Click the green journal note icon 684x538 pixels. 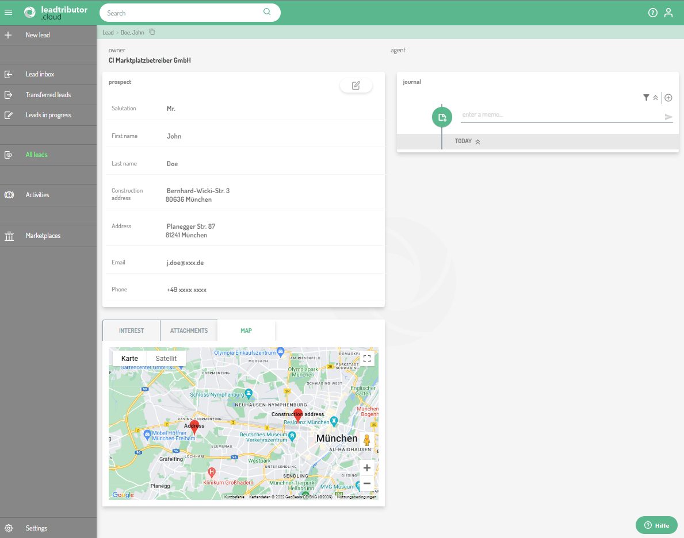(441, 117)
